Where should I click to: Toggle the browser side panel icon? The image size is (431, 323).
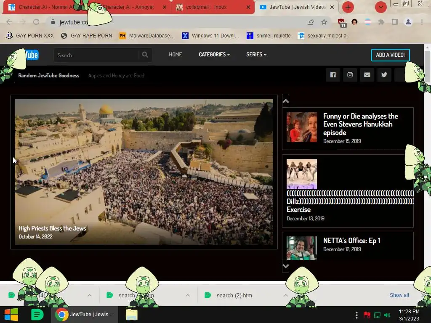(x=395, y=22)
